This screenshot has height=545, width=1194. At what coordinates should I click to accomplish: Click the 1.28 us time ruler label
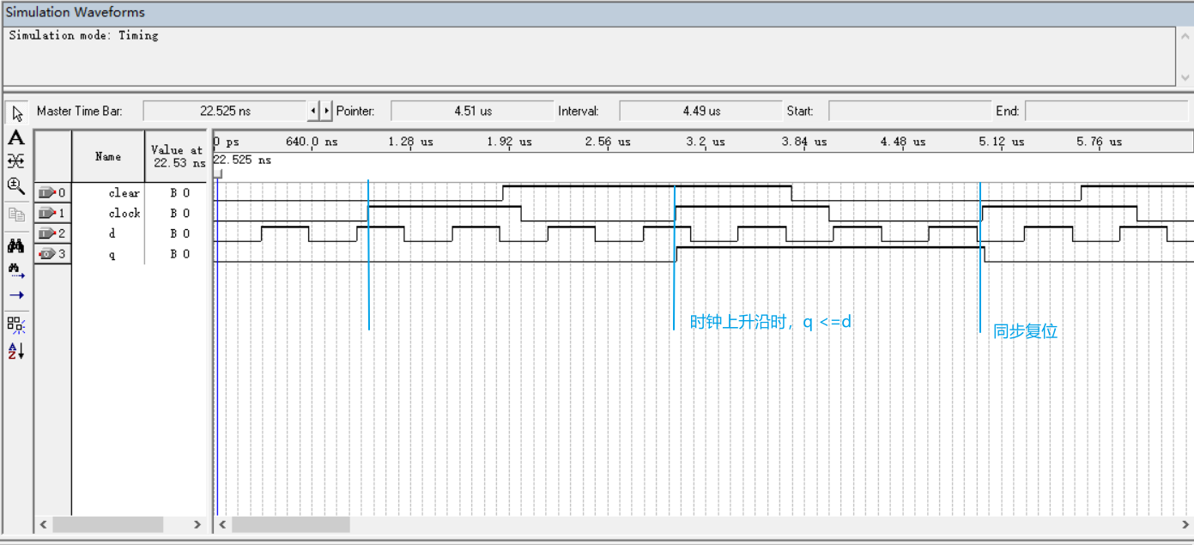coord(410,142)
